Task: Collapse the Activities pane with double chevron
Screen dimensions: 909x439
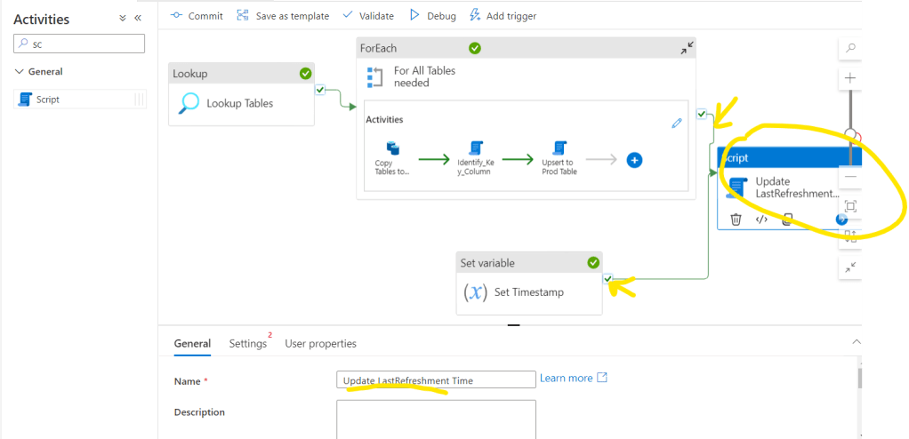Action: click(x=138, y=19)
